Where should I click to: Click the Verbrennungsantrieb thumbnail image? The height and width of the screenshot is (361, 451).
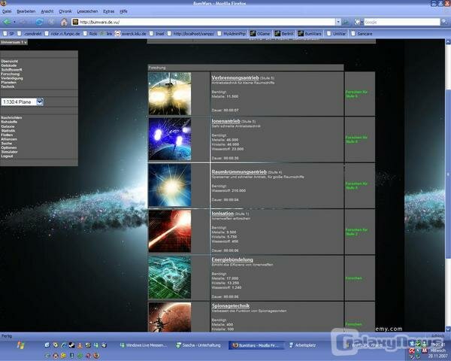pyautogui.click(x=170, y=93)
